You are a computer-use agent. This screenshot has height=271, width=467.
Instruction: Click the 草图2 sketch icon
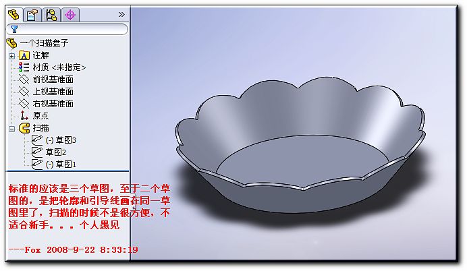tap(37, 152)
